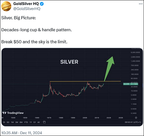The image size is (144, 136).
Task: Switch to the 6M range
Action: (x=21, y=122)
